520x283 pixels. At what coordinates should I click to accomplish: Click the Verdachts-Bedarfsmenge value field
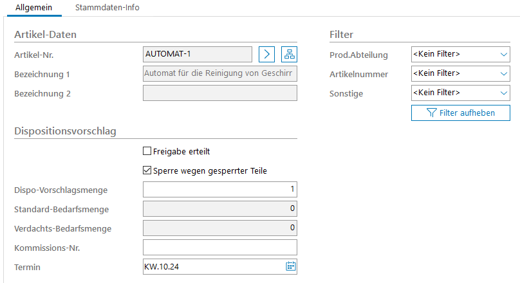pos(219,228)
